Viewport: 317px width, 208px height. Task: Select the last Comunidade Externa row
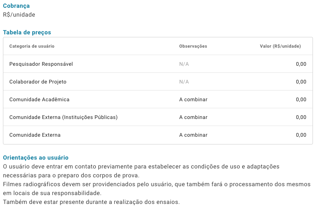[x=158, y=135]
